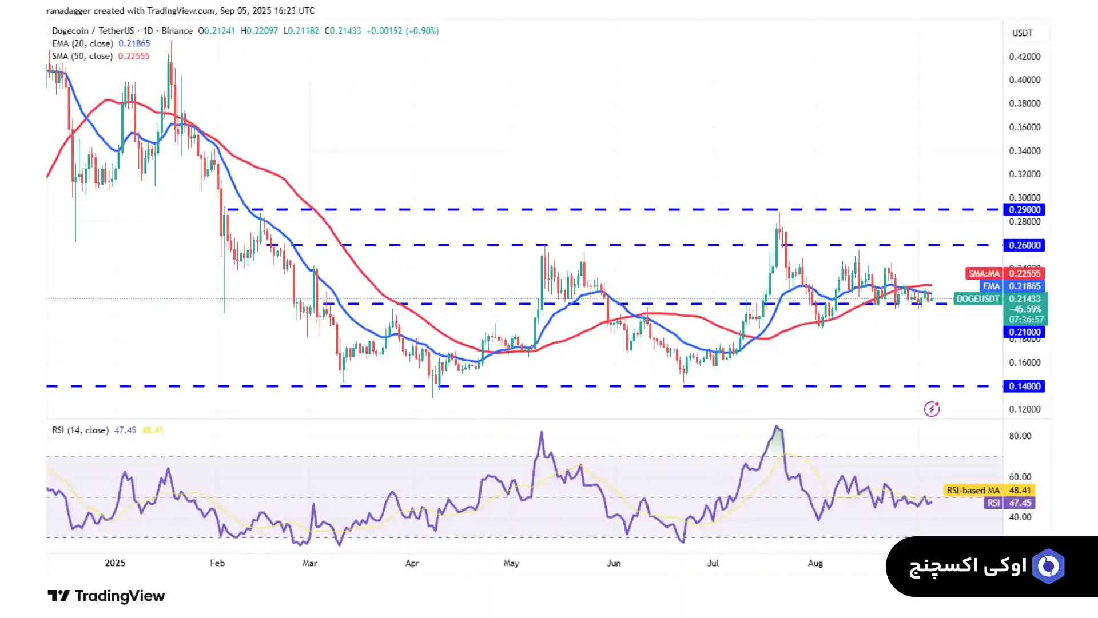Click the lightning bolt icon on chart
Viewport: 1098px width, 618px height.
click(x=932, y=409)
